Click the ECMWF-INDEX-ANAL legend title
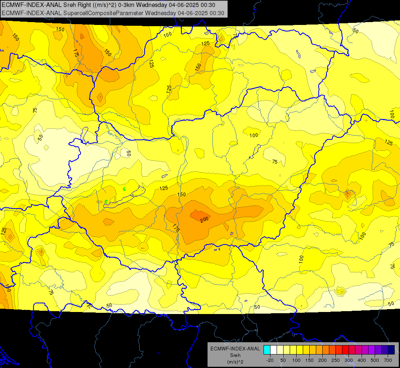 click(x=235, y=349)
